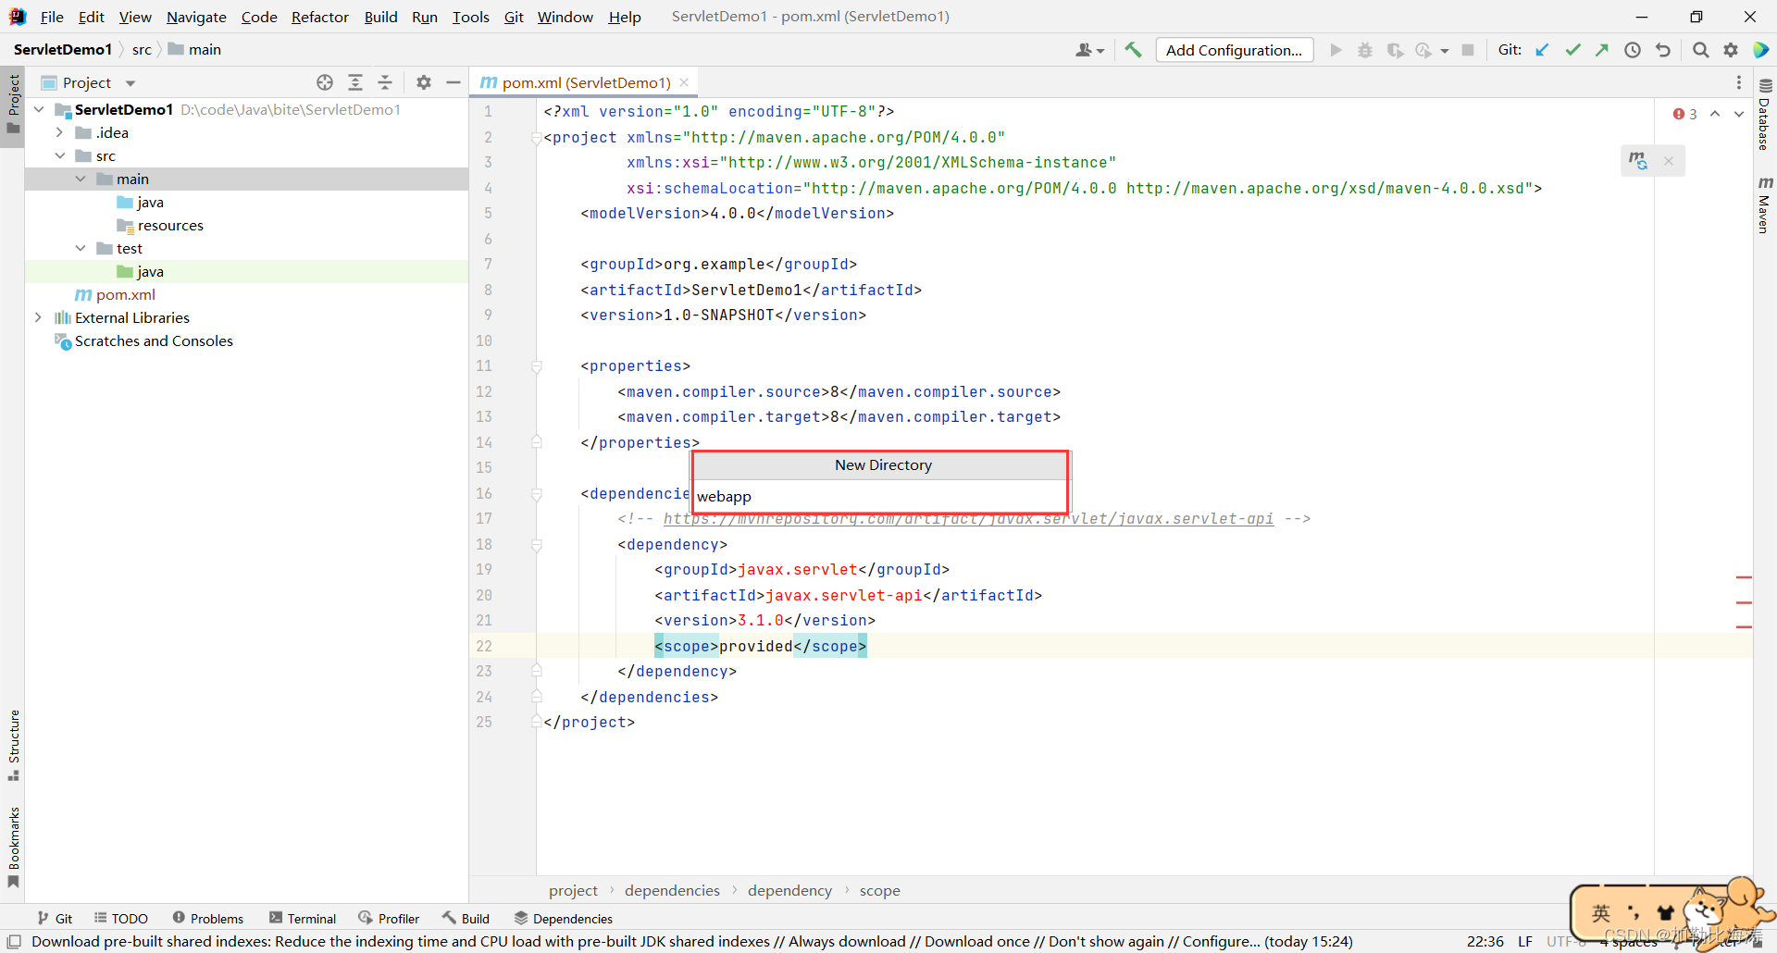Close the pom.xml editor tab

[x=684, y=82]
